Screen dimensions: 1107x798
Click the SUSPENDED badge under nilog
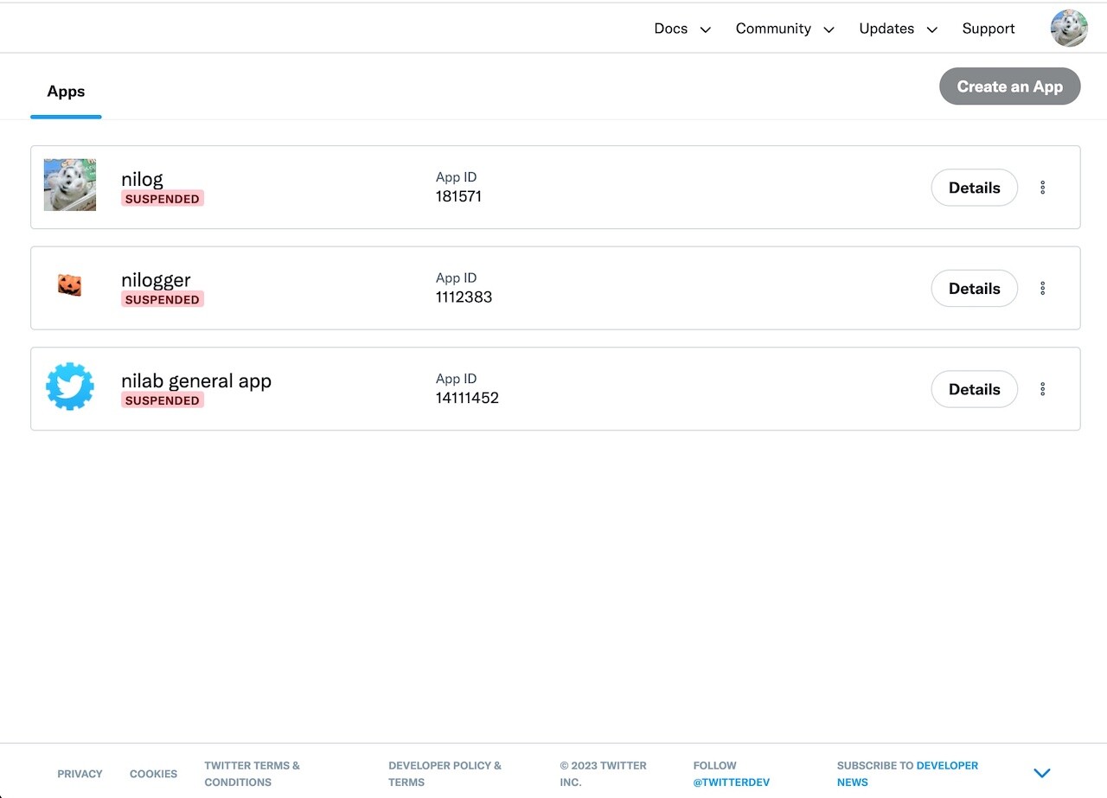(x=163, y=199)
